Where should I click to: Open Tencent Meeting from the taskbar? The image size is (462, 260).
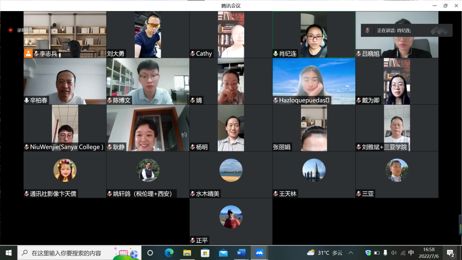[x=259, y=253]
